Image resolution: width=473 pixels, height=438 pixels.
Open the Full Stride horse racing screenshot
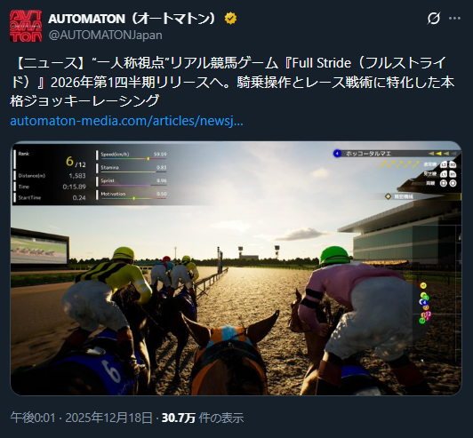coord(236,268)
